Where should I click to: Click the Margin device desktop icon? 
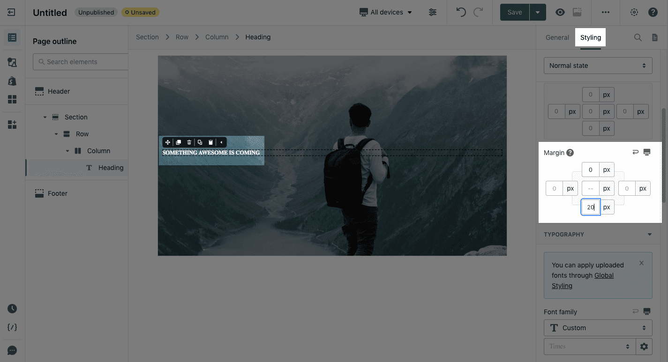click(647, 152)
